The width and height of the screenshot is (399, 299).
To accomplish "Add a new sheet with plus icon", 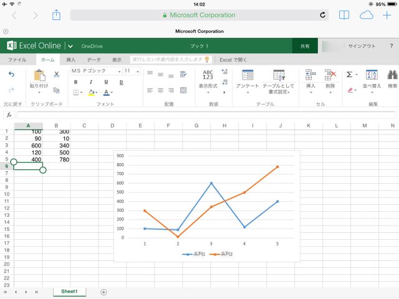I will tap(103, 292).
